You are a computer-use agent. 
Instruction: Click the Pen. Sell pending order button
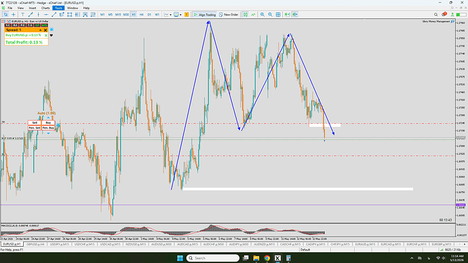click(x=35, y=128)
